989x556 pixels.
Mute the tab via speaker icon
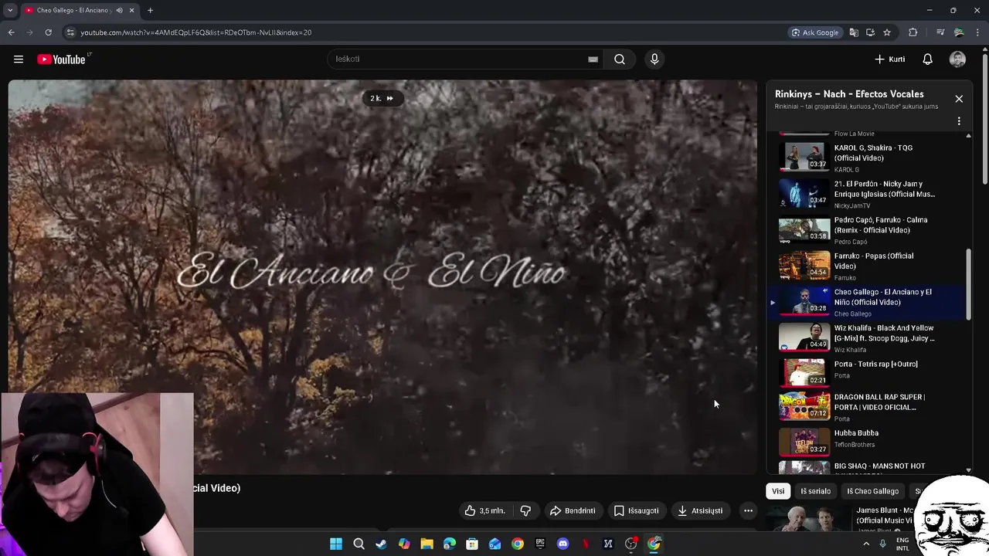119,10
